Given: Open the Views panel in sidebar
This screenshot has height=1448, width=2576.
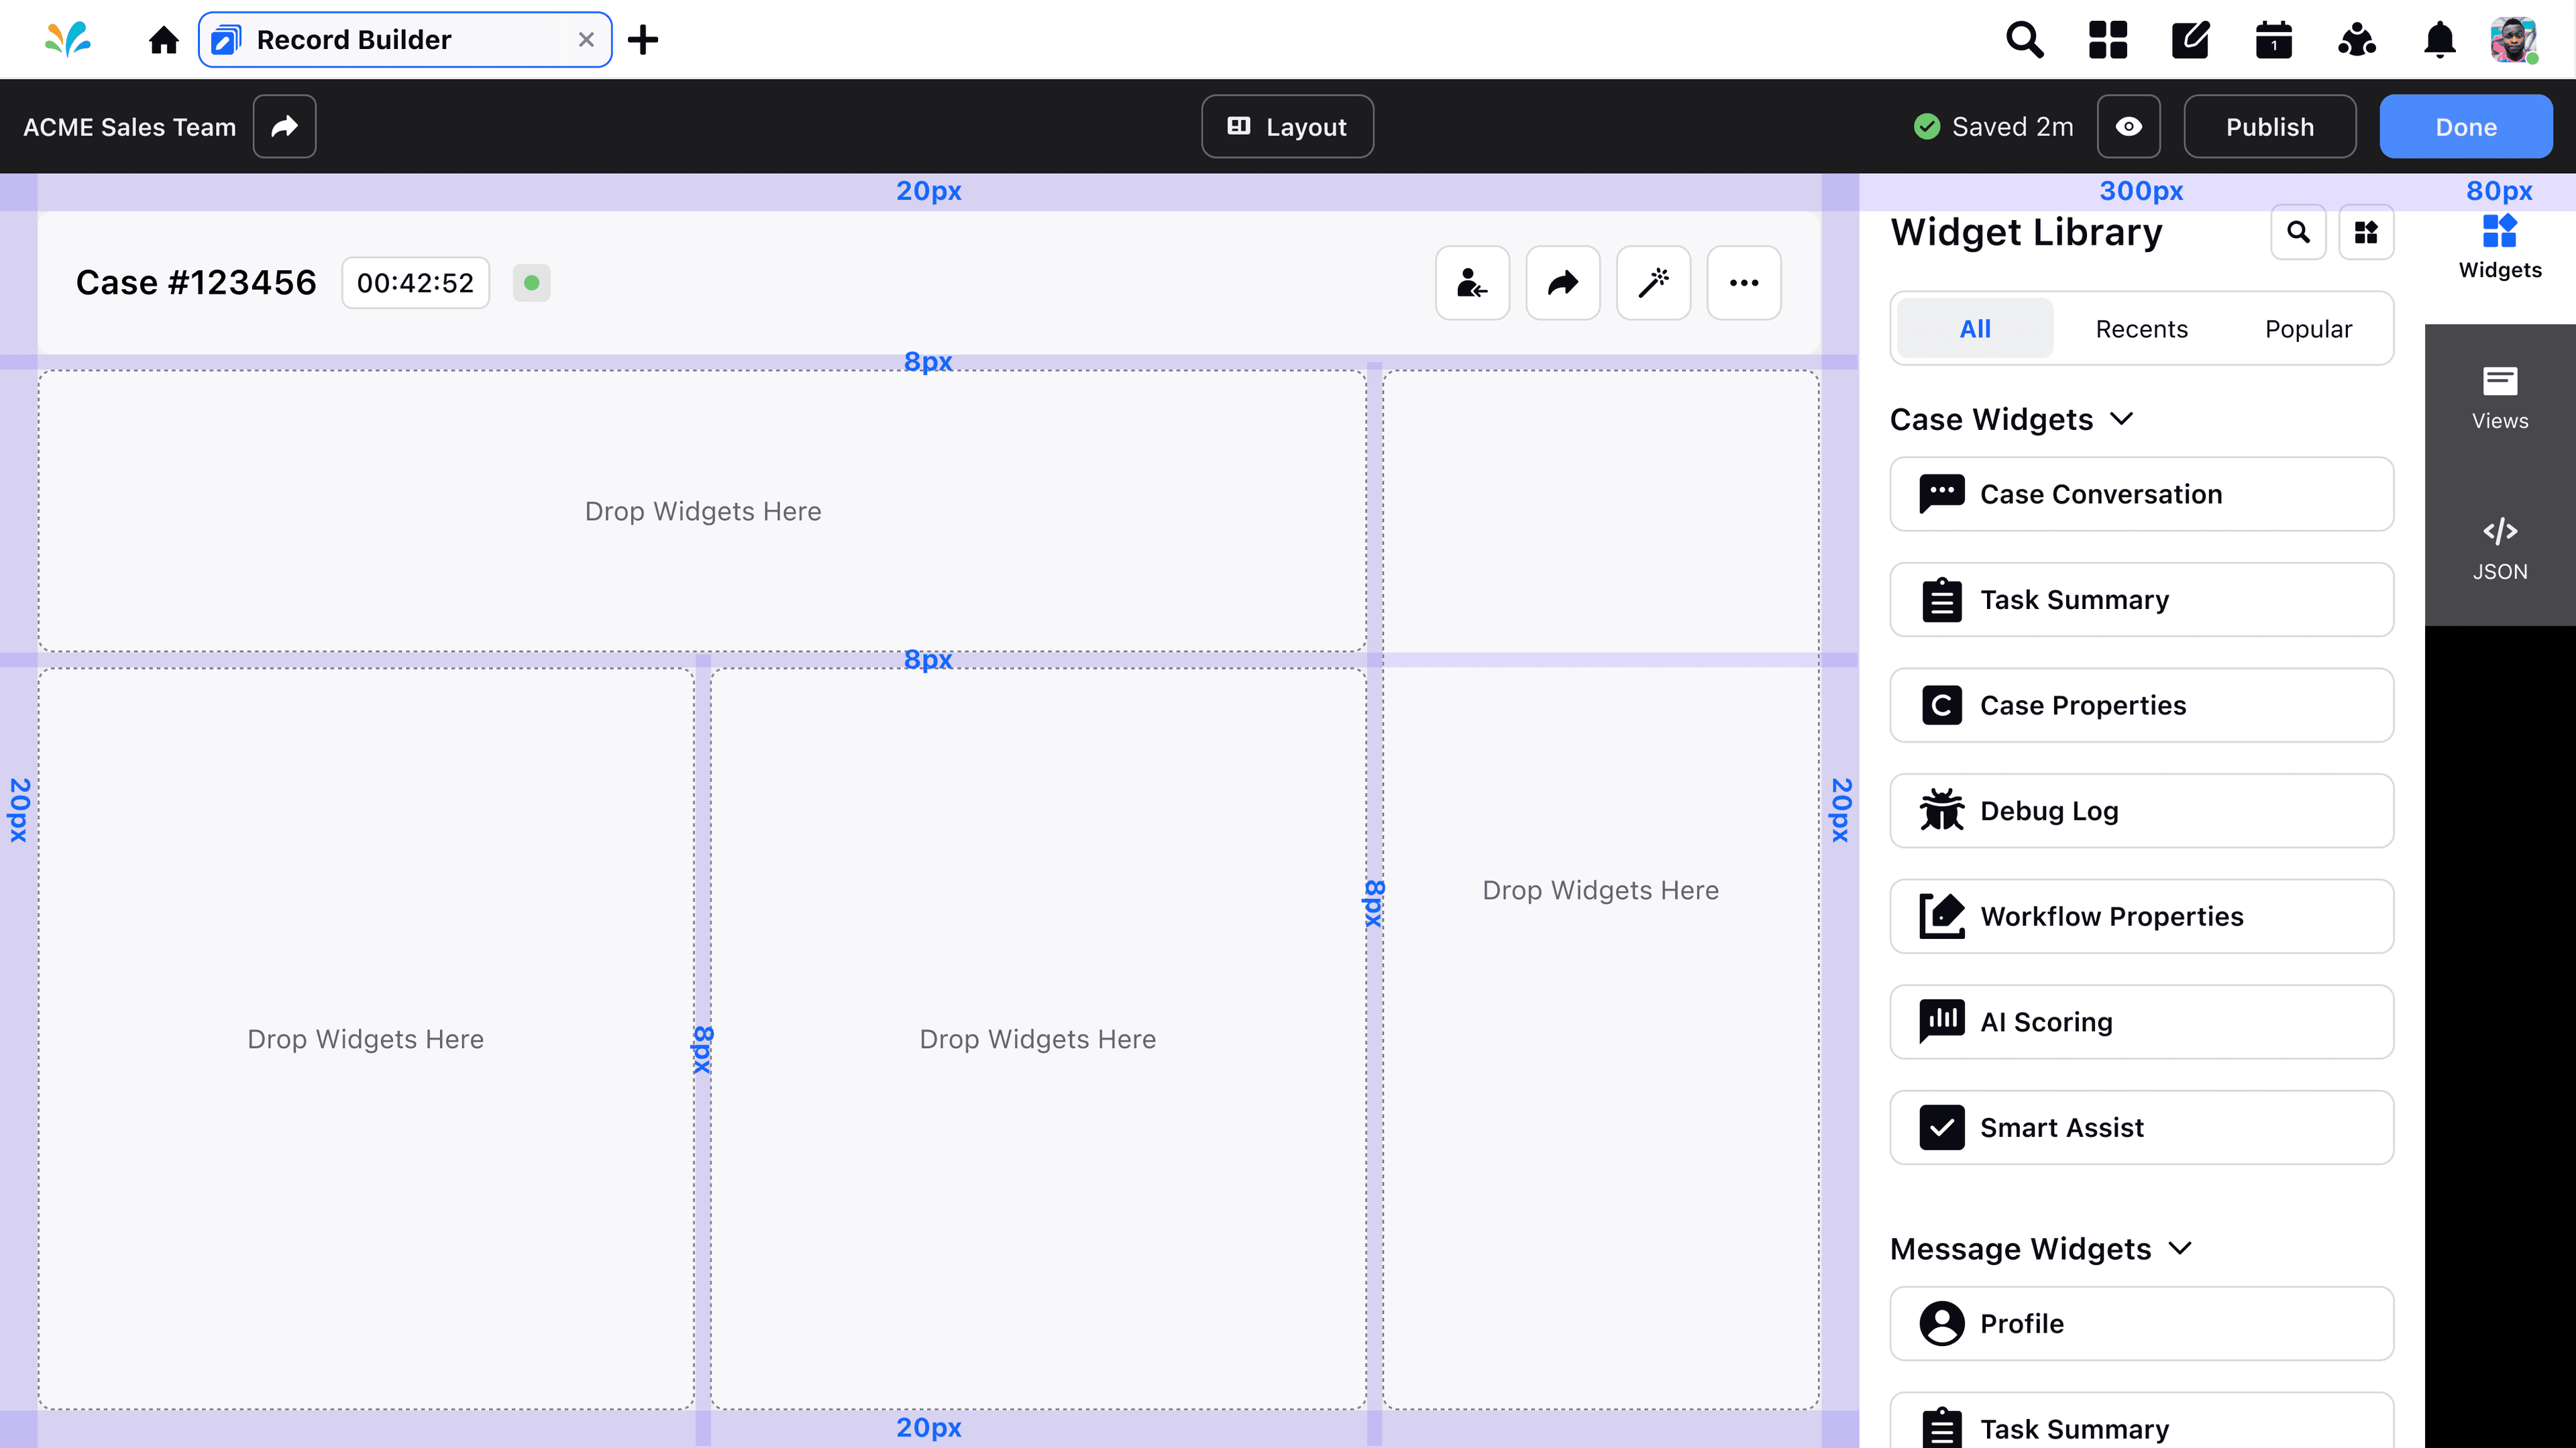Looking at the screenshot, I should tap(2499, 398).
